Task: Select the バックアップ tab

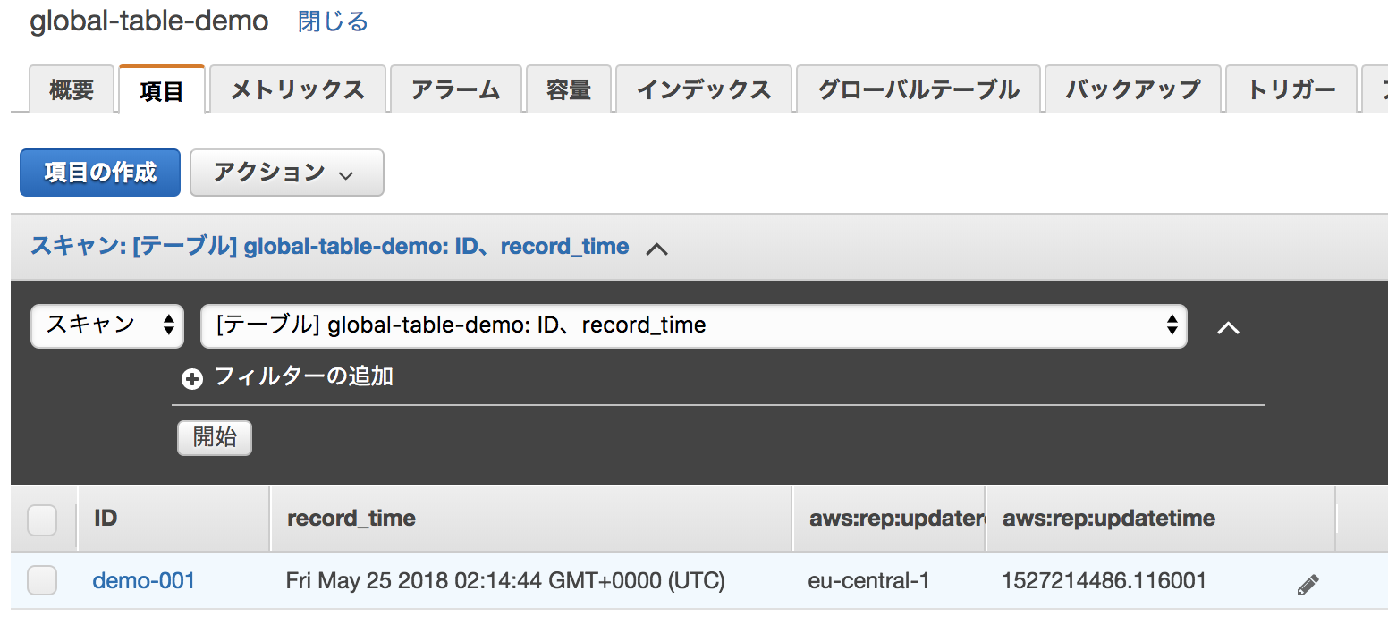Action: 1132,89
